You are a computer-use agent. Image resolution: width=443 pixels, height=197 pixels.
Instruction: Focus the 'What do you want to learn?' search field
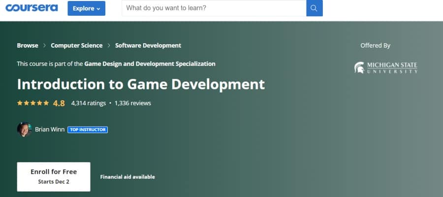coord(214,8)
